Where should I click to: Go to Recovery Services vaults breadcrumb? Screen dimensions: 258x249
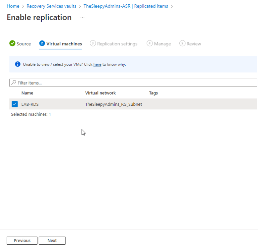(51, 6)
